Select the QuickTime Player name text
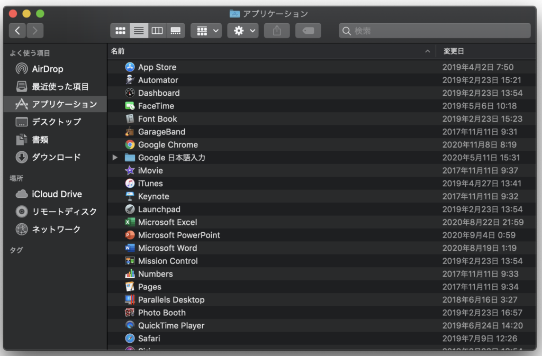542x356 pixels. click(171, 326)
